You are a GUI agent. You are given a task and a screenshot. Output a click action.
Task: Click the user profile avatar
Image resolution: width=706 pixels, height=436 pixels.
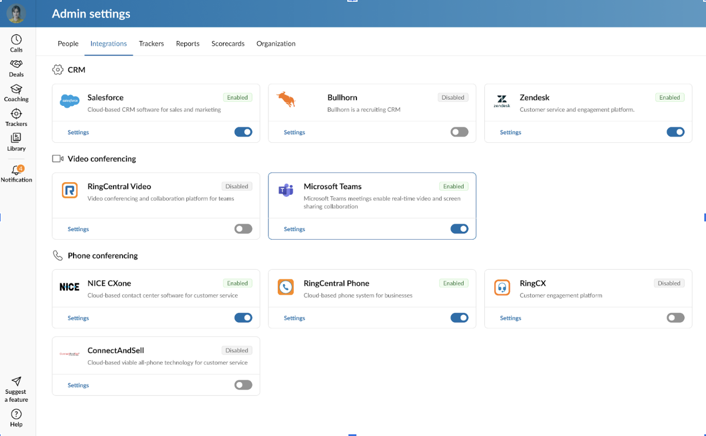pos(17,14)
